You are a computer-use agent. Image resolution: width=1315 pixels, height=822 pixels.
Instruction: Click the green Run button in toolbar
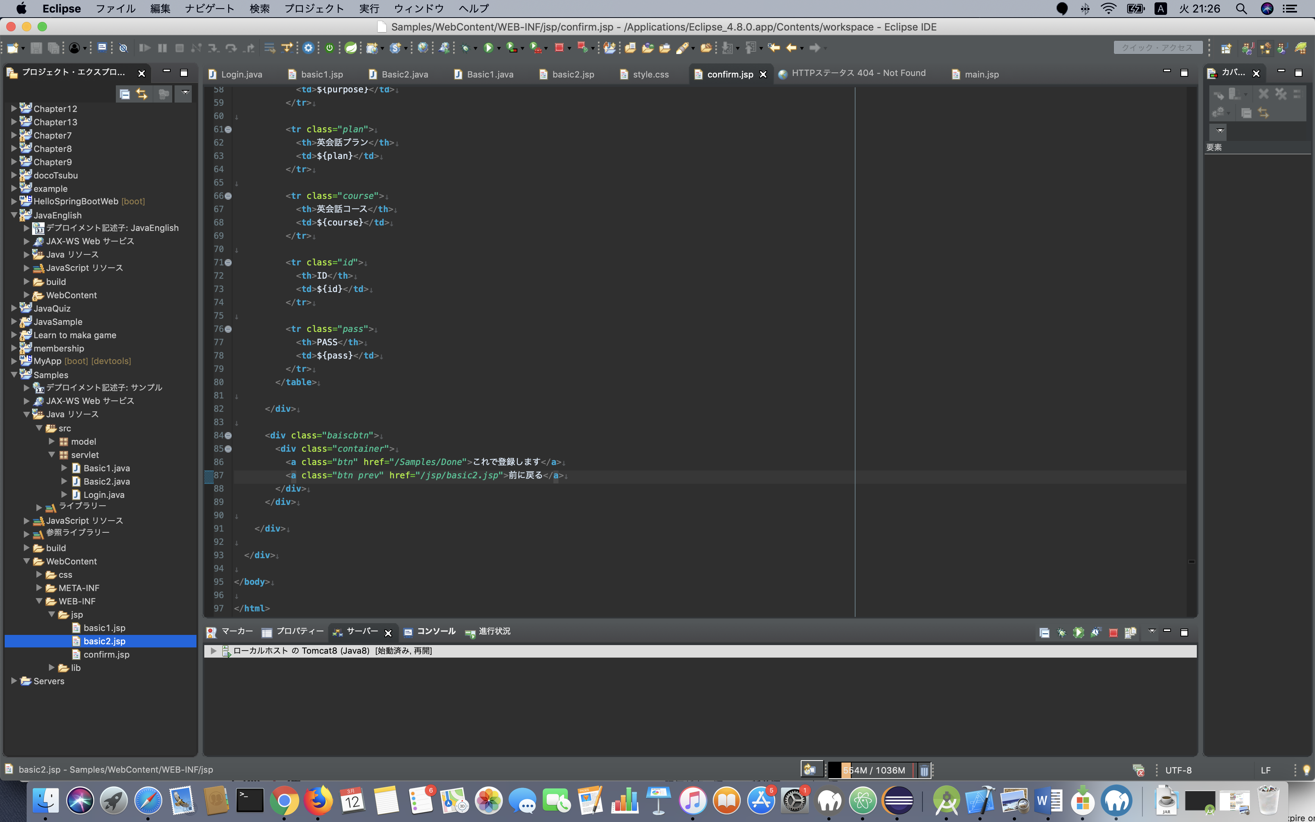(x=488, y=48)
